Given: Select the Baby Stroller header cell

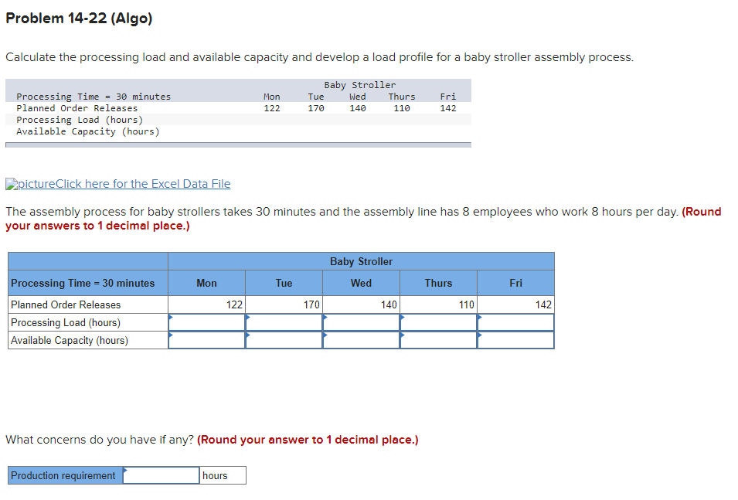Looking at the screenshot, I should [361, 261].
